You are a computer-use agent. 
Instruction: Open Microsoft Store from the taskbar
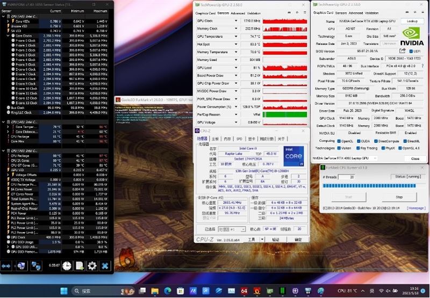point(180,291)
